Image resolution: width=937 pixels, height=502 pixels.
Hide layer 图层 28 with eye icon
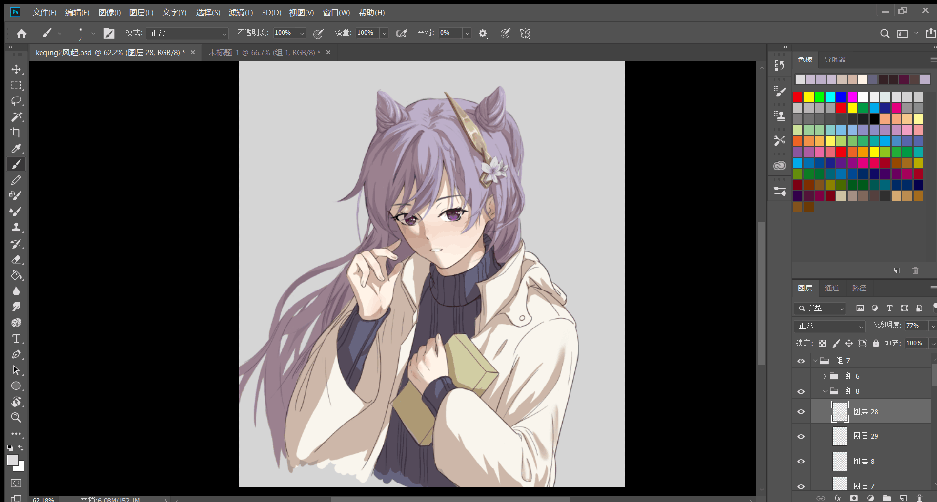tap(801, 412)
